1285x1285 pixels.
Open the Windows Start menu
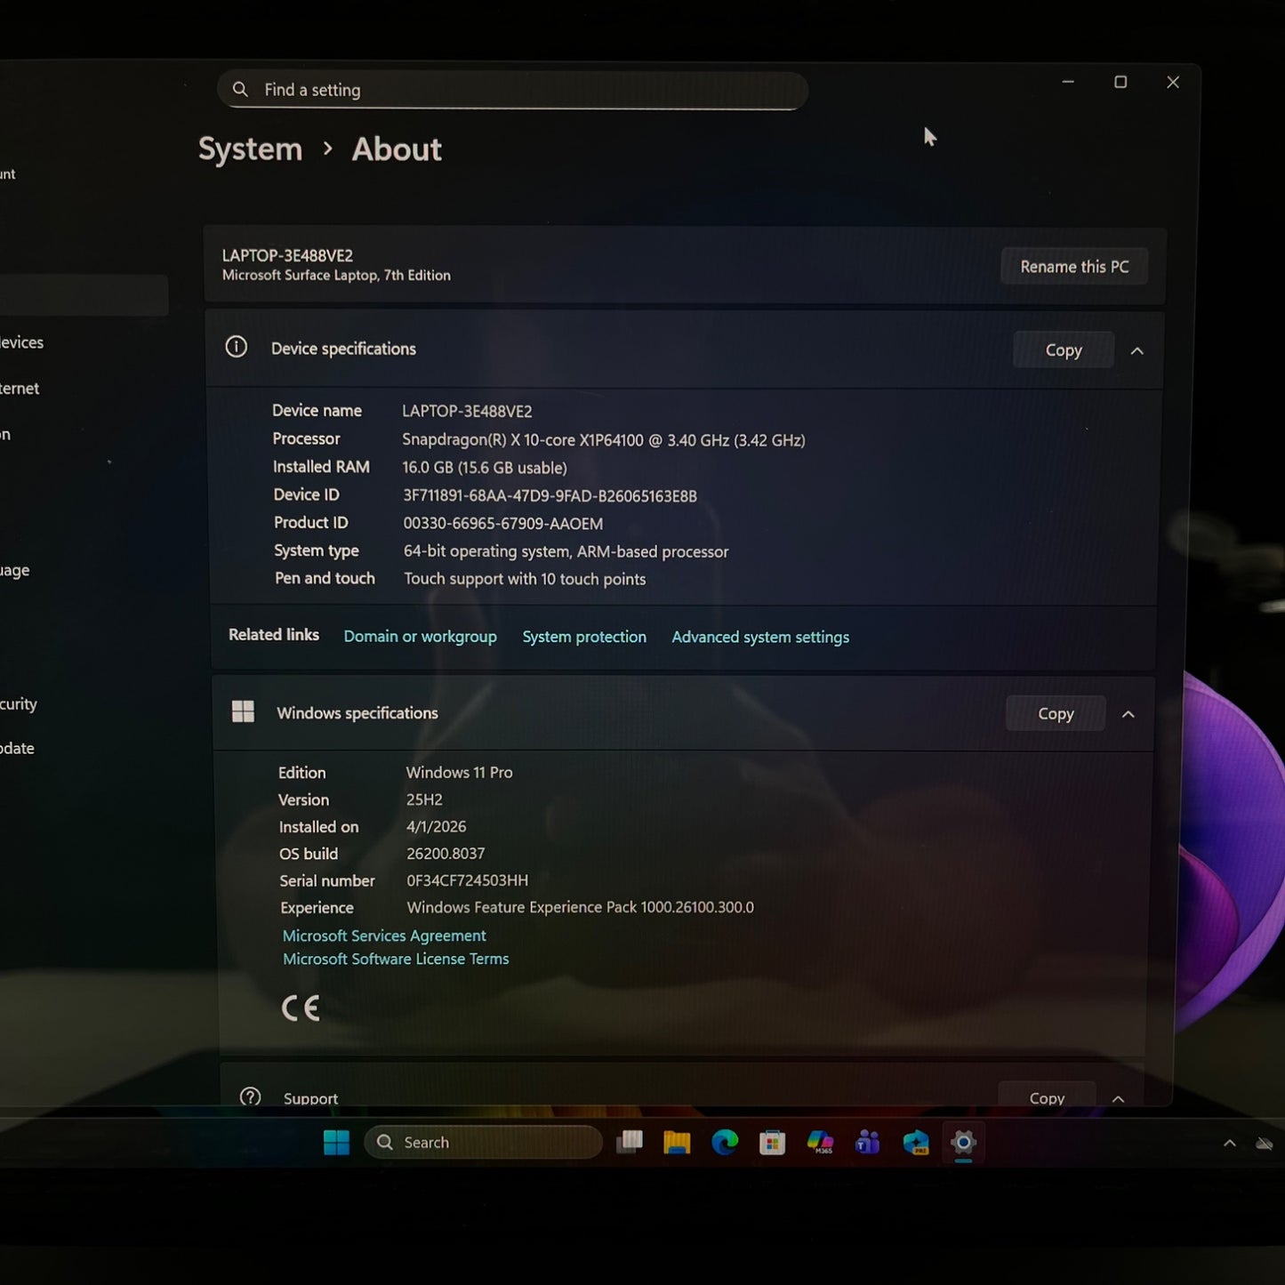(336, 1143)
